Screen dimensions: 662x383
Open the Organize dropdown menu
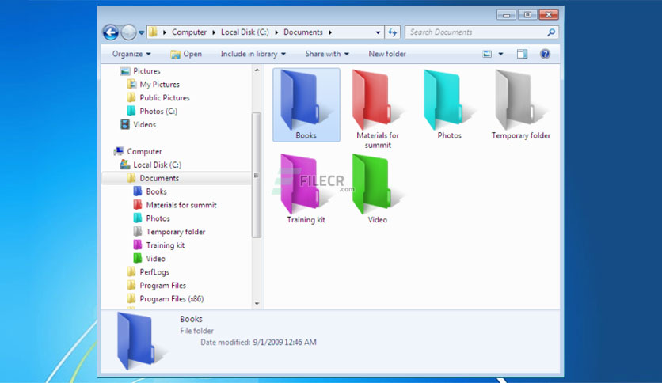(x=131, y=54)
